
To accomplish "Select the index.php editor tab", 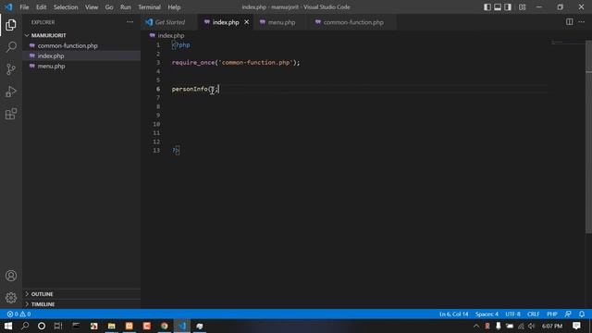I will point(226,22).
